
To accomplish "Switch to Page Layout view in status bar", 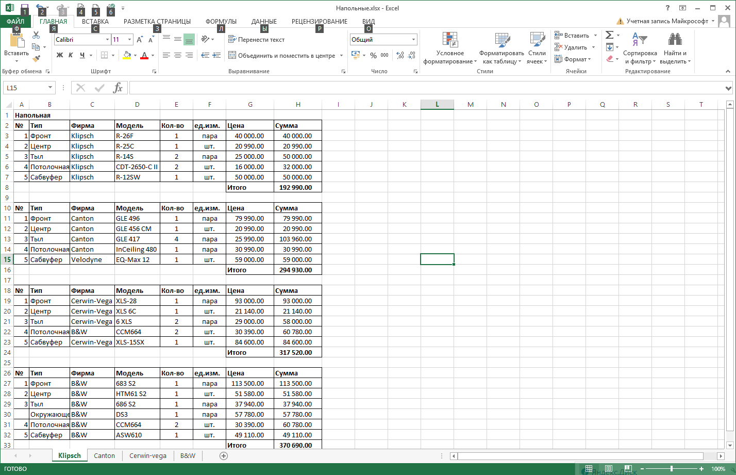I will [609, 469].
